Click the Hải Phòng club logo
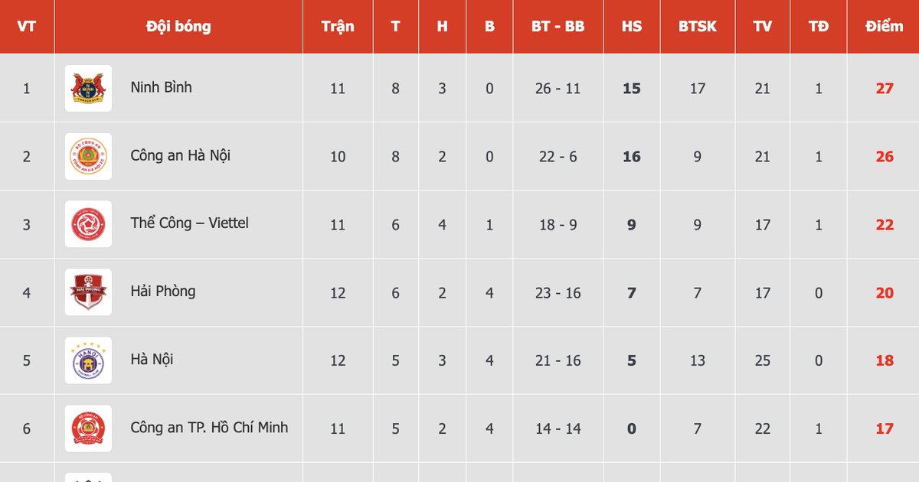This screenshot has width=919, height=482. (88, 292)
